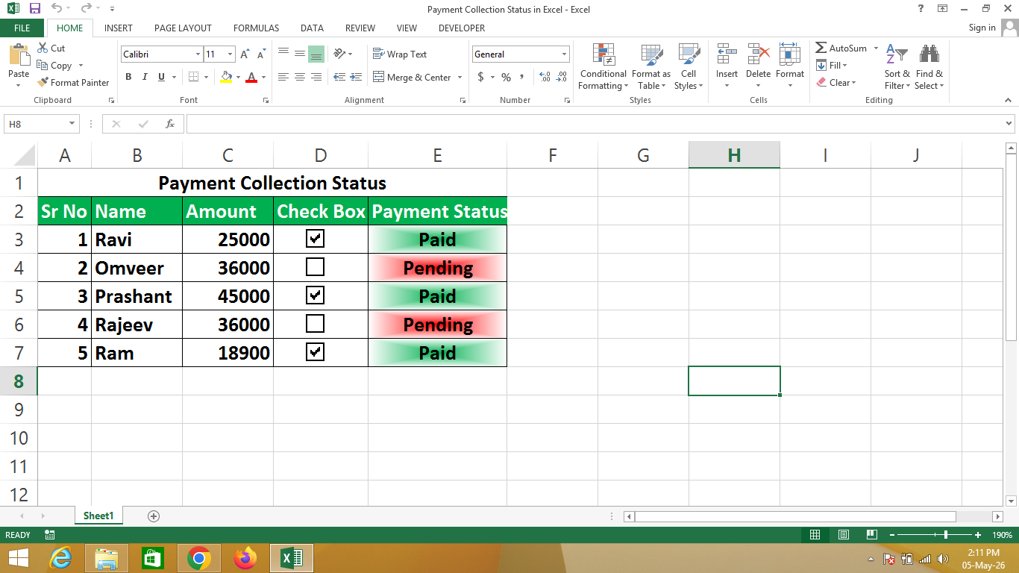Screen dimensions: 1019x573
Task: Switch to the DEVELOPER tab
Action: 462,28
